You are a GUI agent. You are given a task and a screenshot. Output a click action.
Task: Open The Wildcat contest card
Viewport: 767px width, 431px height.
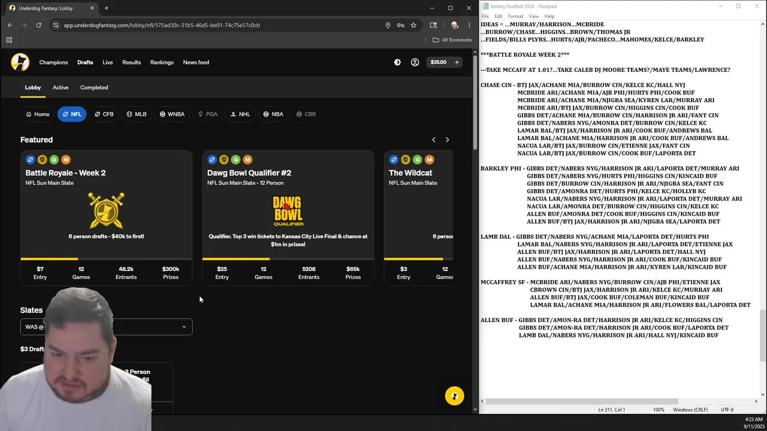point(418,218)
